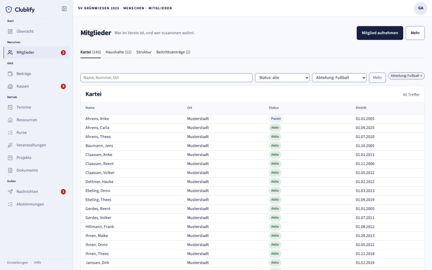Open the Übersicht dashboard icon

10,31
